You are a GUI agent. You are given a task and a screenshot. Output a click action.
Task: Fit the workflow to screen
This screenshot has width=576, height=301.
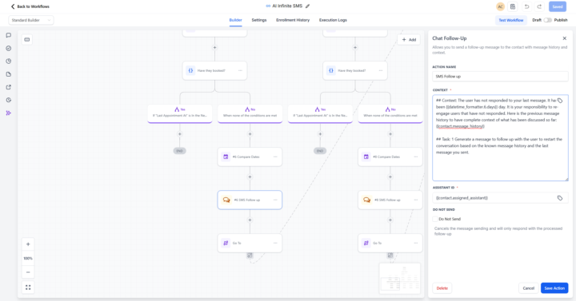(28, 287)
